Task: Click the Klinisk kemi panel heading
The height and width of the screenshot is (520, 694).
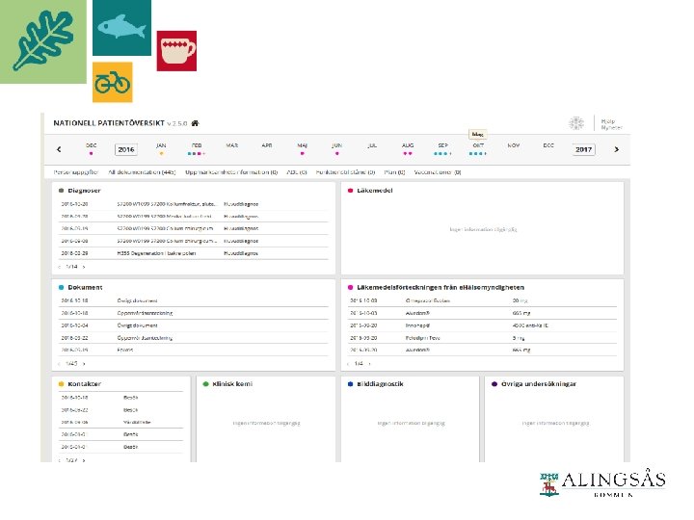Action: [232, 384]
